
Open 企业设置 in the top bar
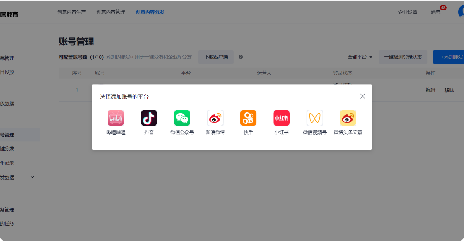pos(408,12)
